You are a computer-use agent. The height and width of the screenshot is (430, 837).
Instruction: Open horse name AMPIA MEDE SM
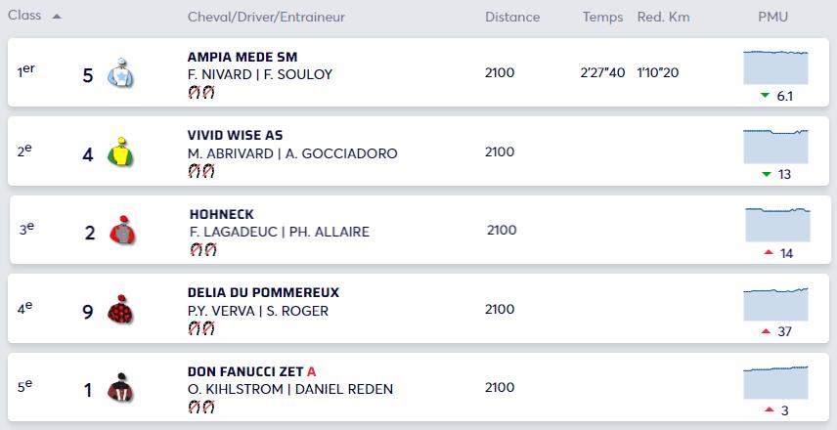pos(242,56)
